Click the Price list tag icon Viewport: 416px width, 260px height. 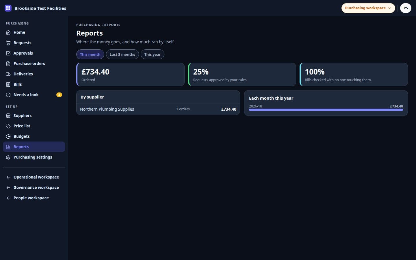point(8,126)
